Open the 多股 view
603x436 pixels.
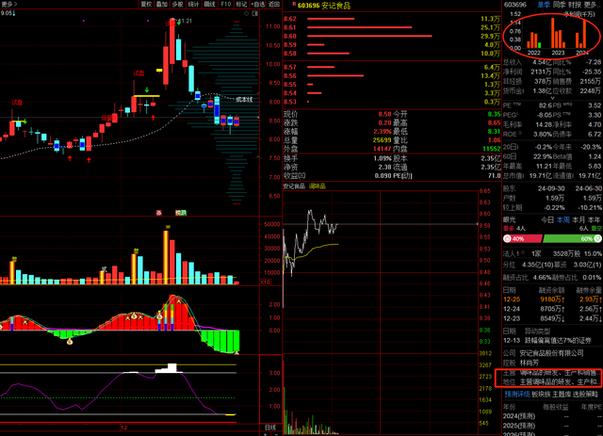177,4
